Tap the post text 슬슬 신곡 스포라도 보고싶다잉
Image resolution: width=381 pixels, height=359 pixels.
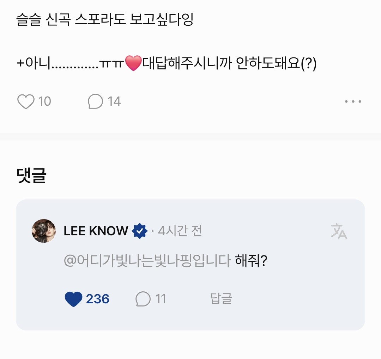pos(105,20)
